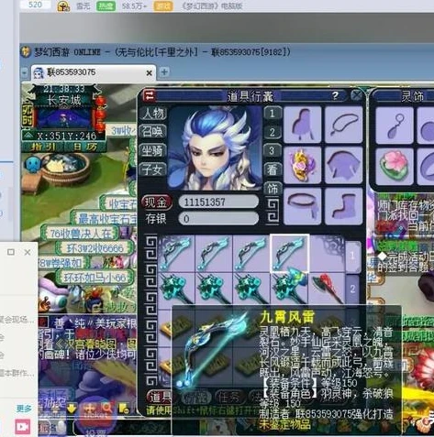Click the magnifier search icon at the bottom
The image size is (434, 437).
[x=107, y=408]
